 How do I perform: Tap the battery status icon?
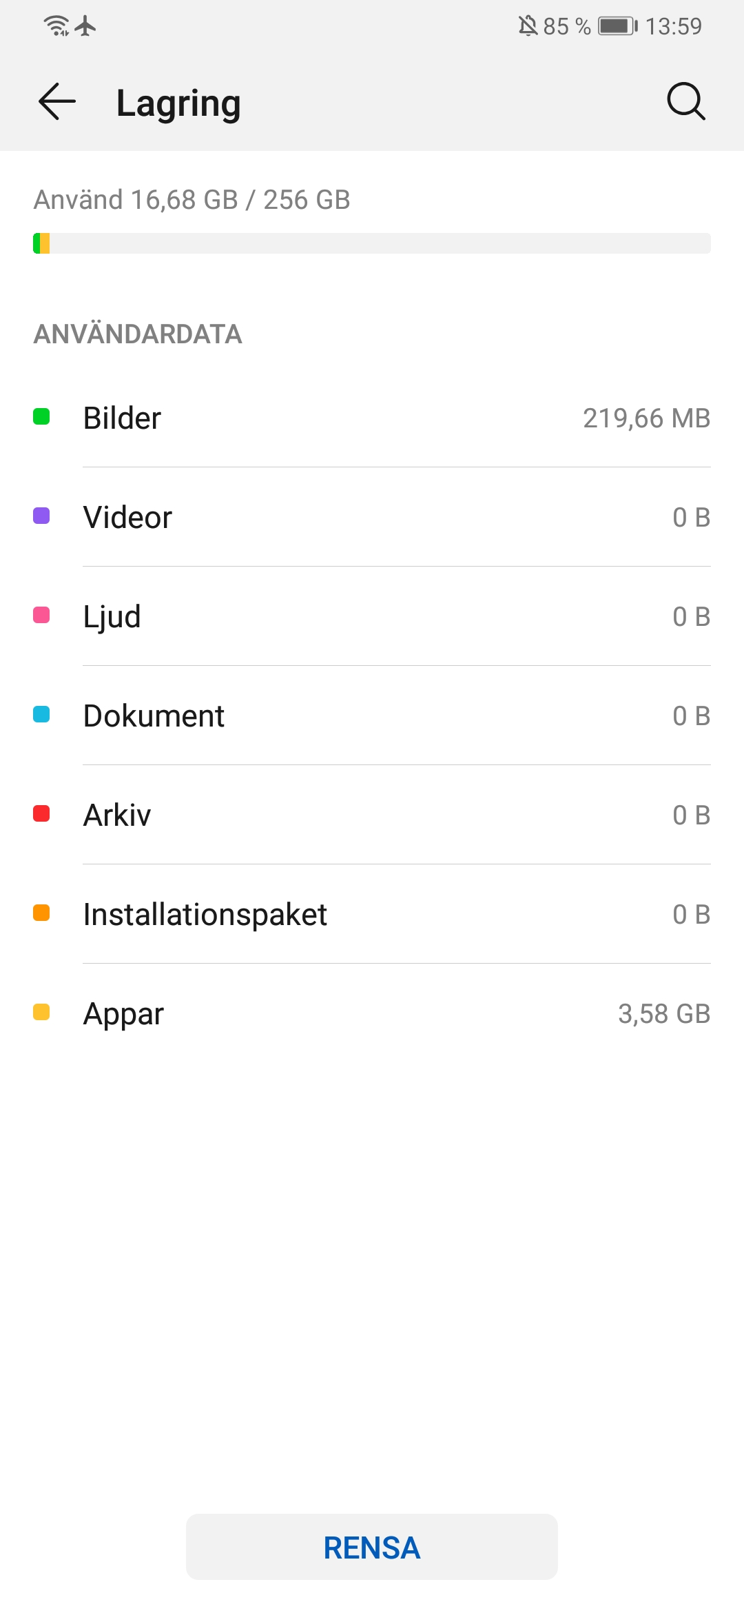click(617, 26)
